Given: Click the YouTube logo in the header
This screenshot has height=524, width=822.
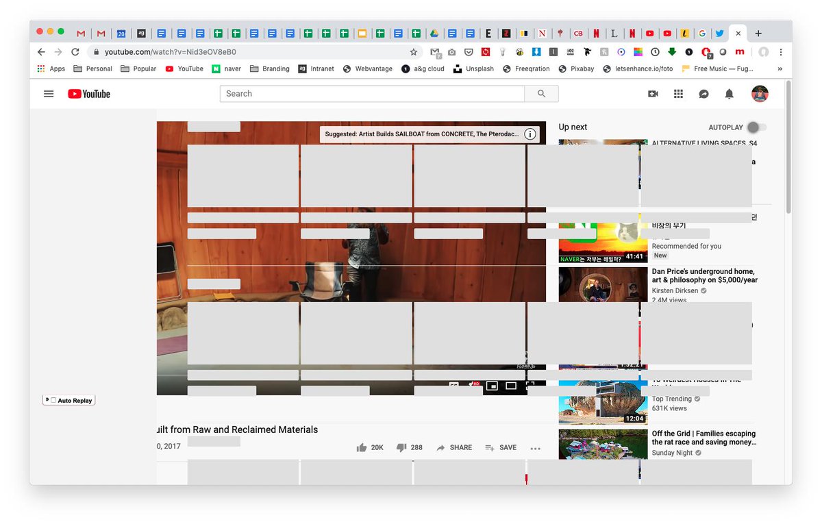Looking at the screenshot, I should tap(89, 94).
